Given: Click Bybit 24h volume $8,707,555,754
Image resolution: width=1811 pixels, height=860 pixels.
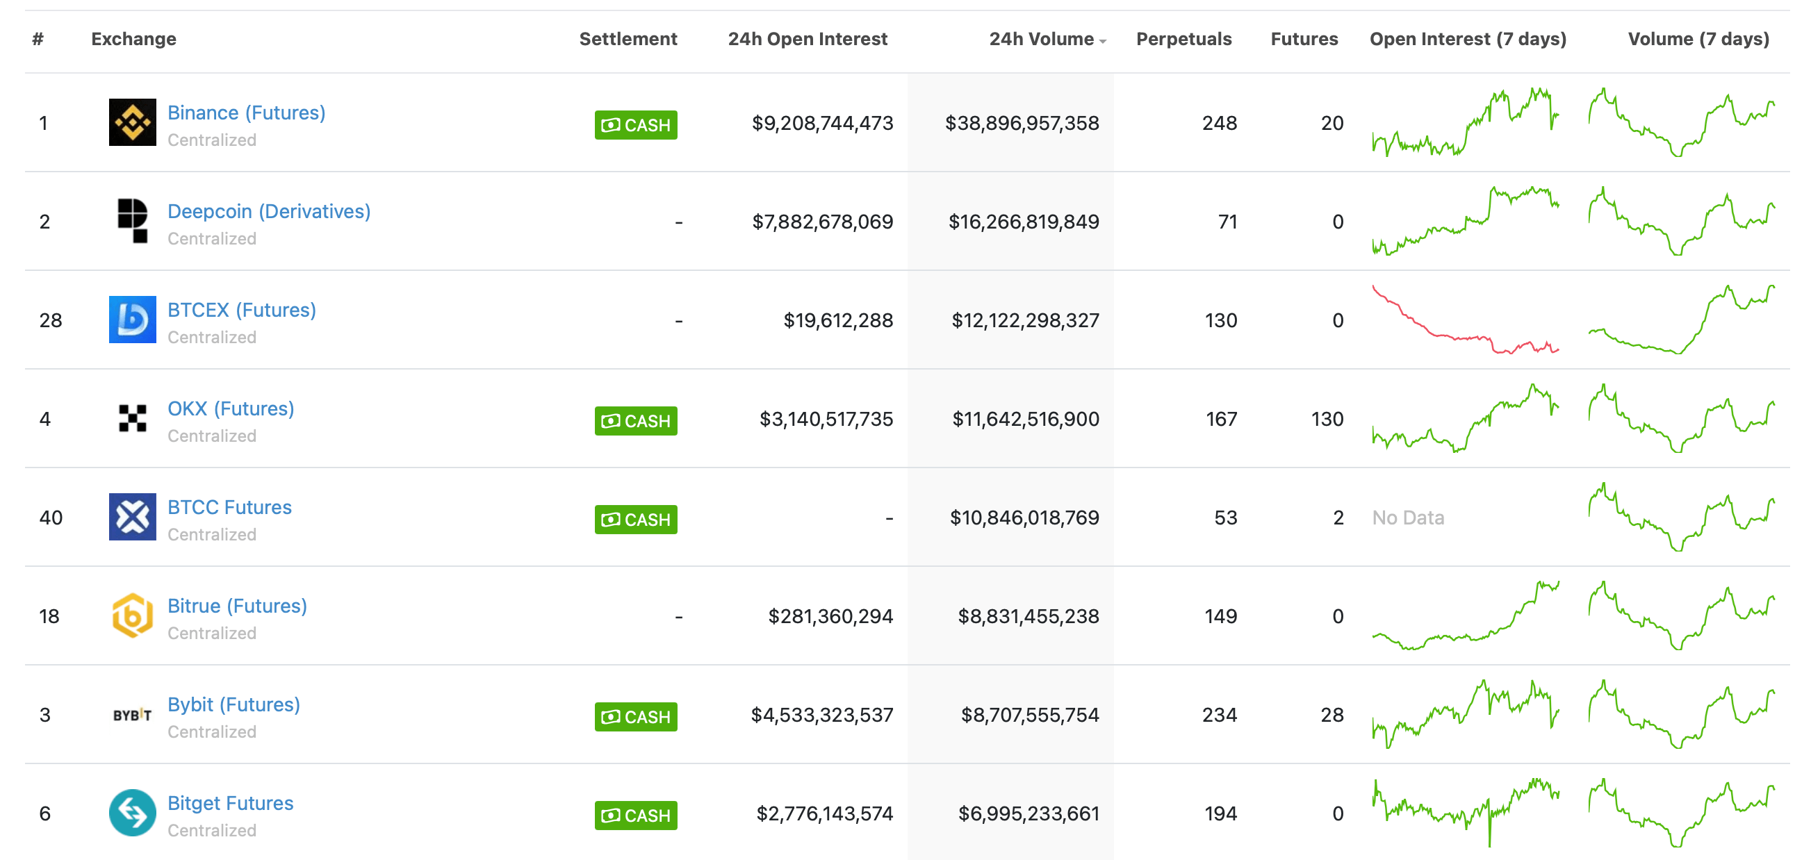Looking at the screenshot, I should click(x=1030, y=716).
